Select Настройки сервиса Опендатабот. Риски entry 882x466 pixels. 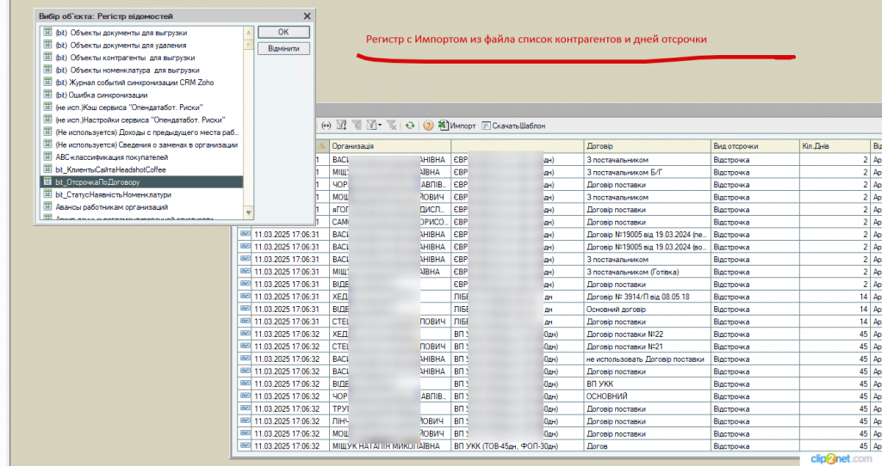click(142, 120)
